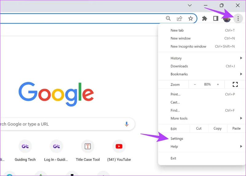
Task: Click the voice search microphone icon
Action: click(127, 124)
